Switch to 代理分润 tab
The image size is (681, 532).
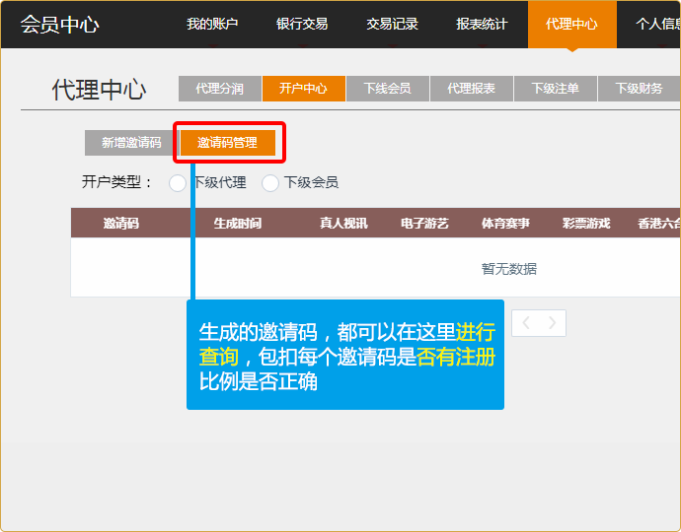point(219,89)
